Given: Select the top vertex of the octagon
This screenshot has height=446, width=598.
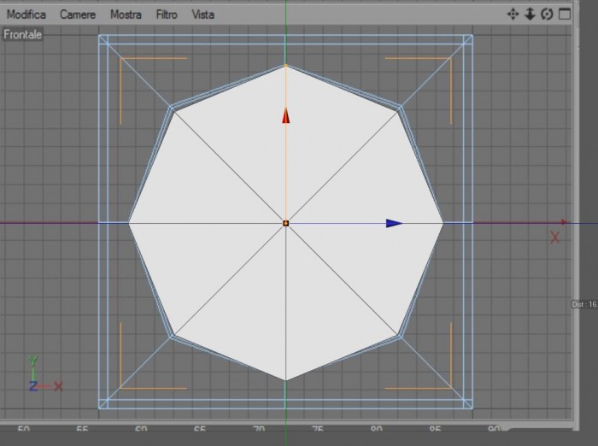Looking at the screenshot, I should click(285, 66).
